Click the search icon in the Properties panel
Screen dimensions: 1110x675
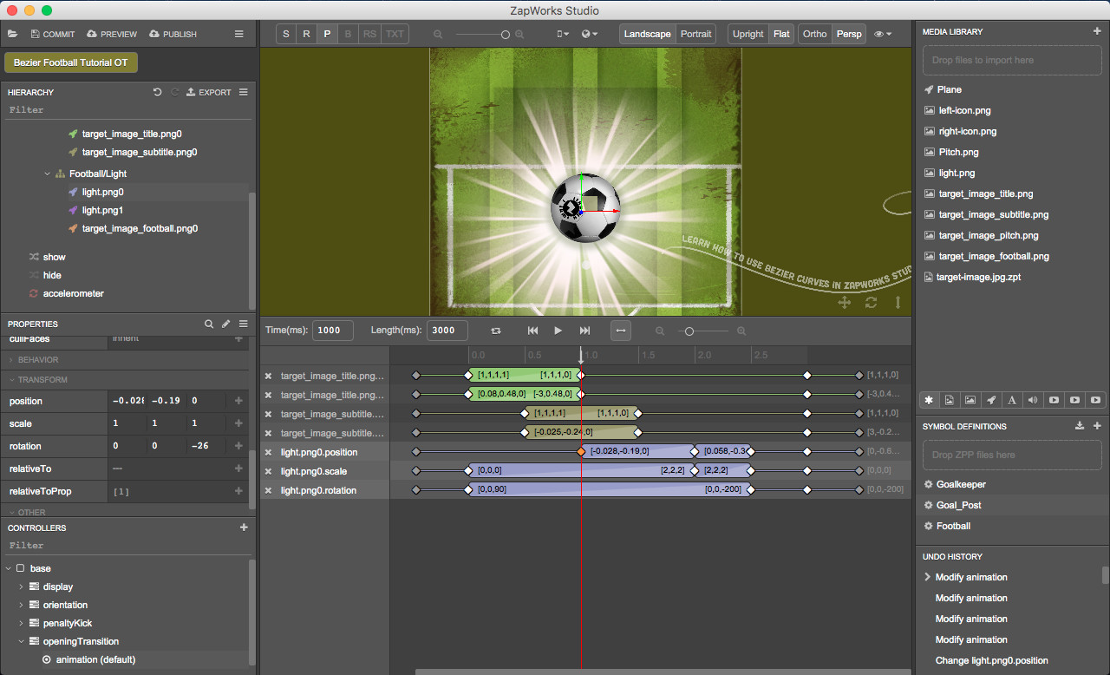coord(209,324)
